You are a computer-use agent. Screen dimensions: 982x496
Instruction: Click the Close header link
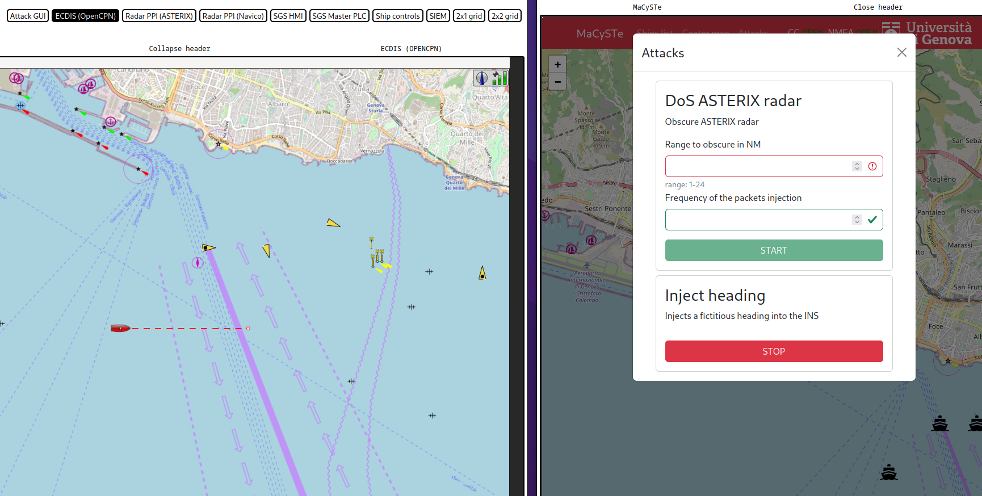878,7
